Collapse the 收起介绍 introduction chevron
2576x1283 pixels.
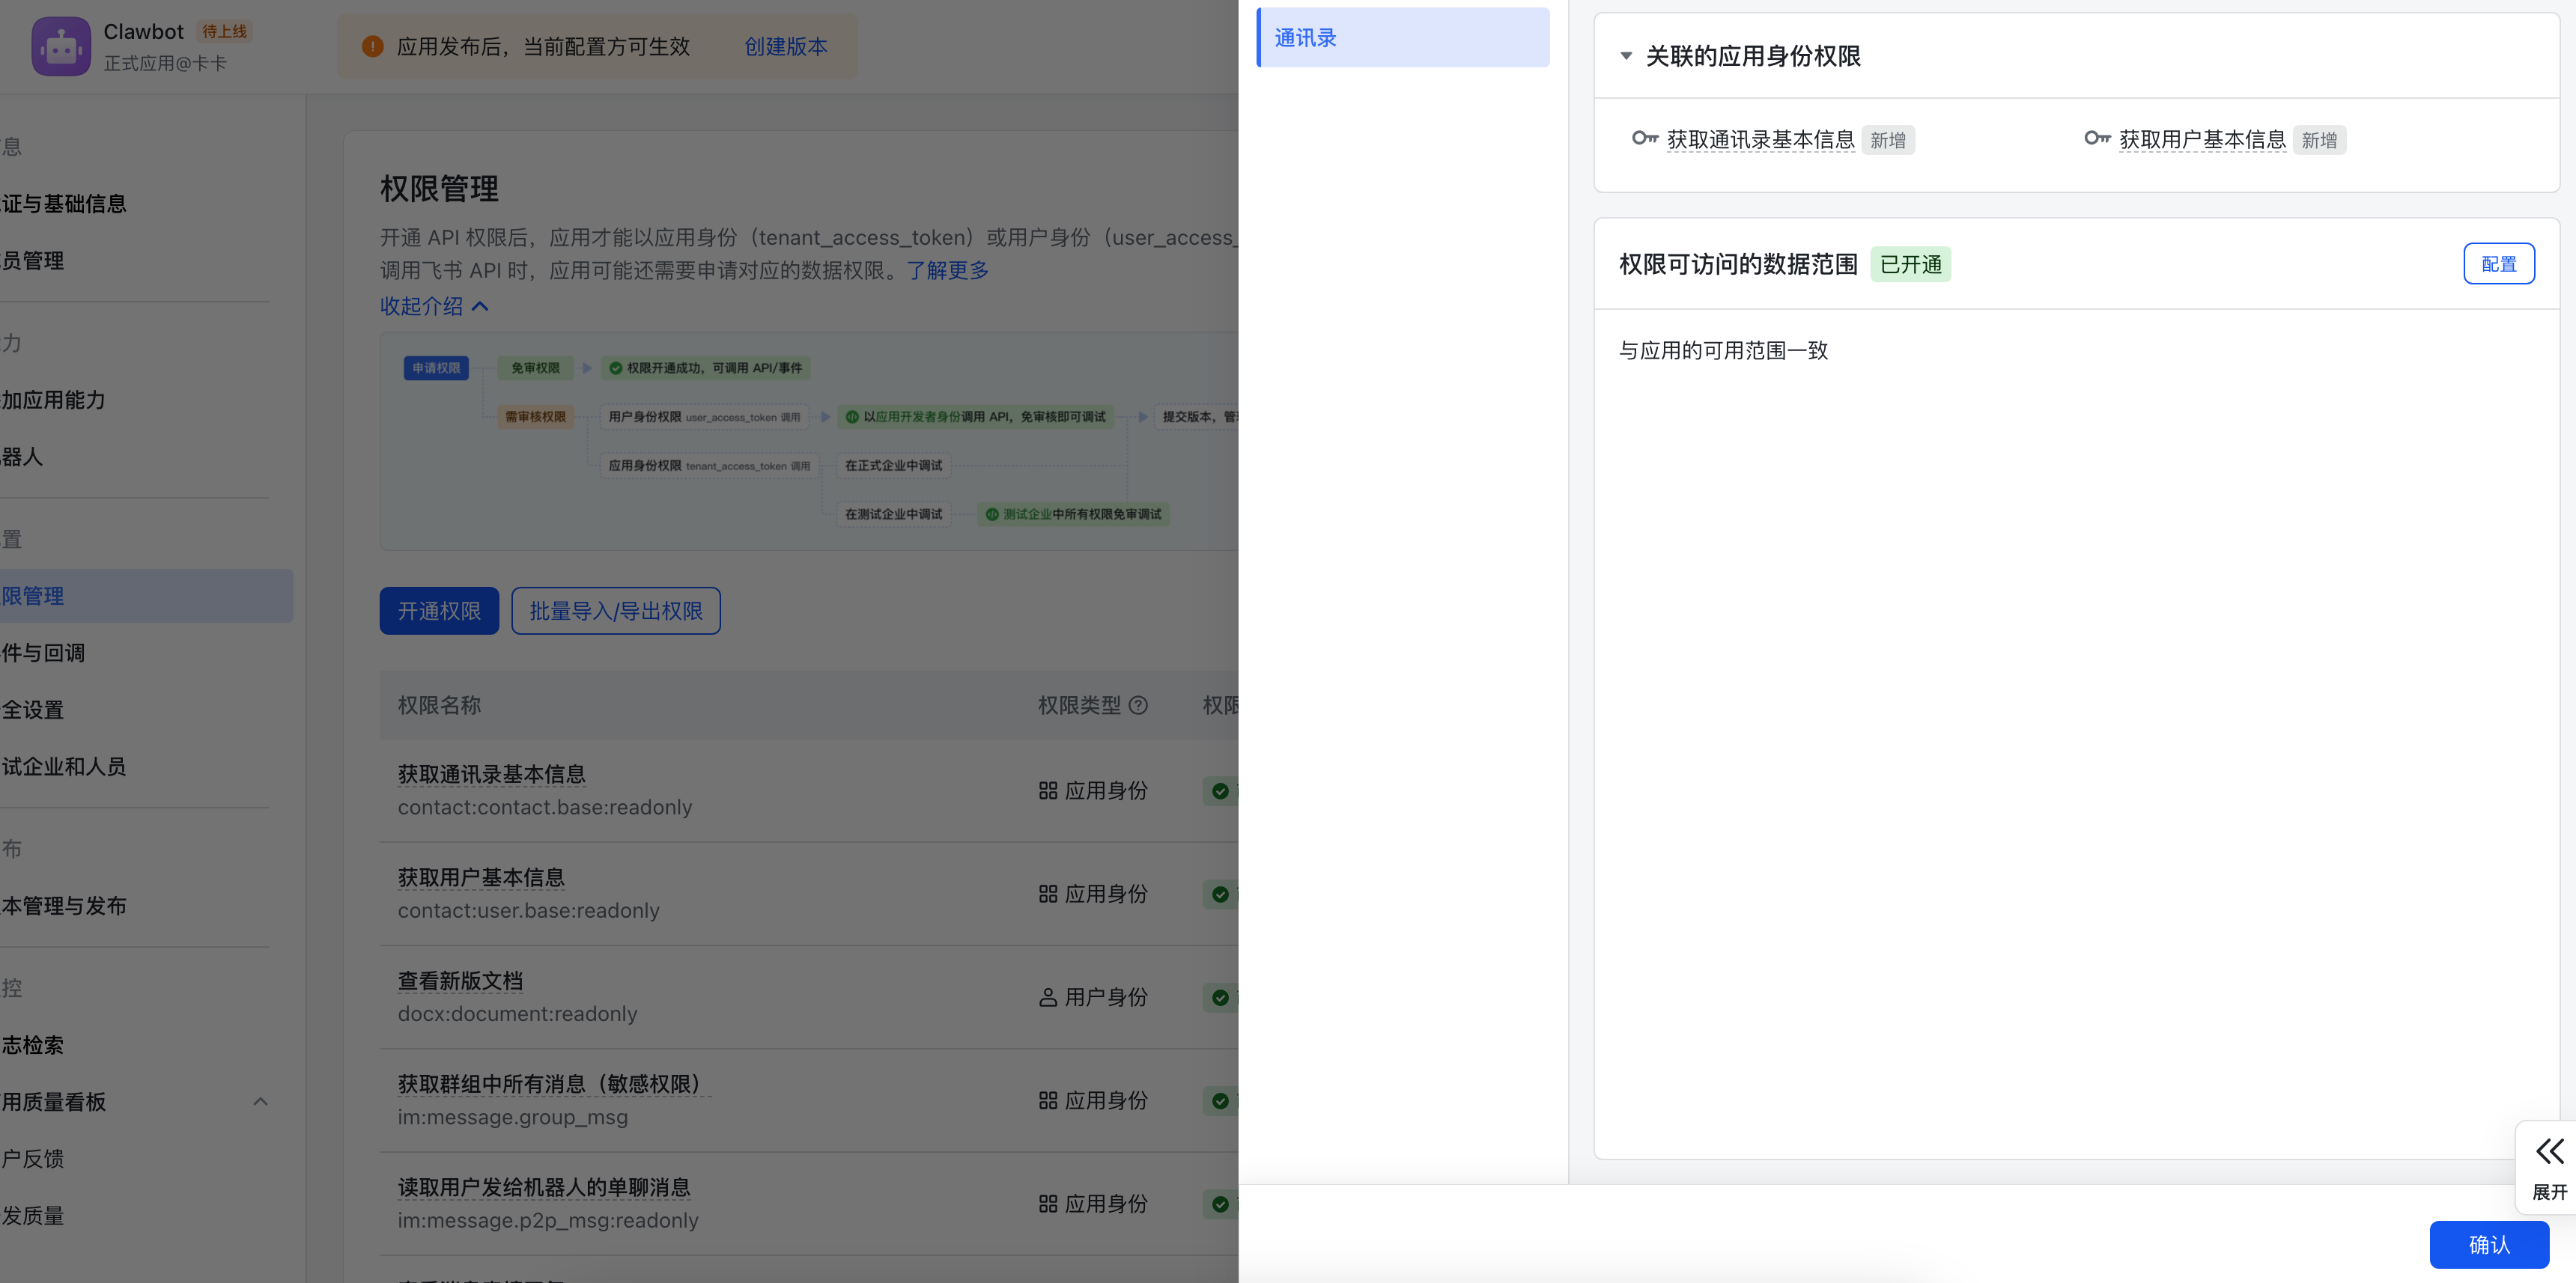pyautogui.click(x=480, y=305)
